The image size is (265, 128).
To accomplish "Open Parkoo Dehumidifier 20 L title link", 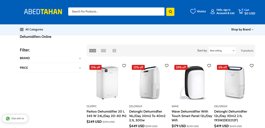I will point(107,114).
